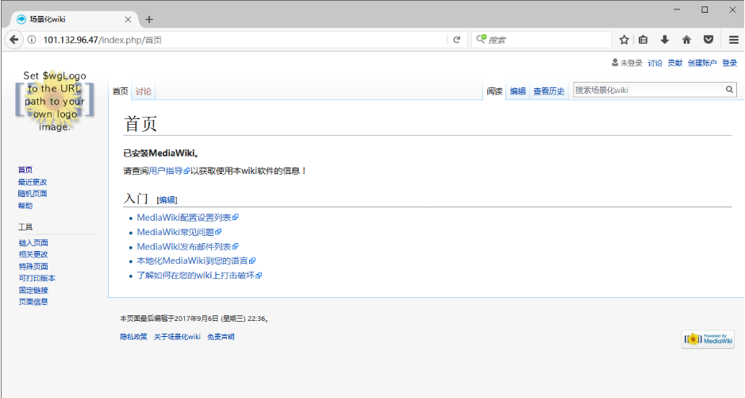Screen dimensions: 745x398
Task: Open the 贡献 link
Action: pyautogui.click(x=674, y=63)
